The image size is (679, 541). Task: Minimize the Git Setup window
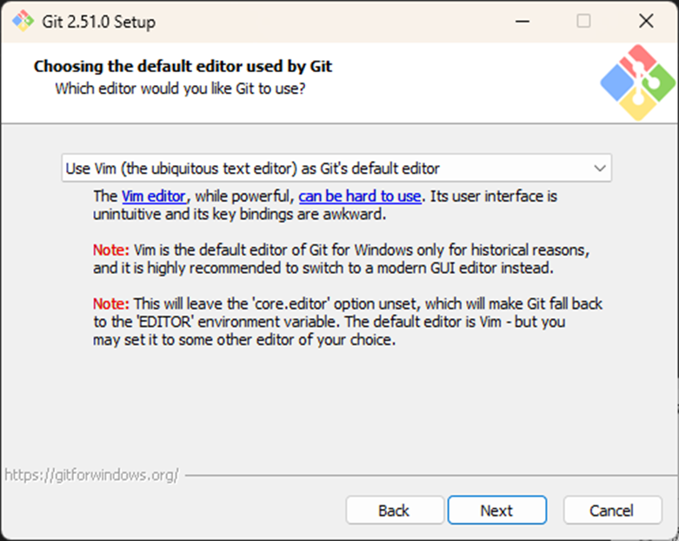click(x=522, y=21)
